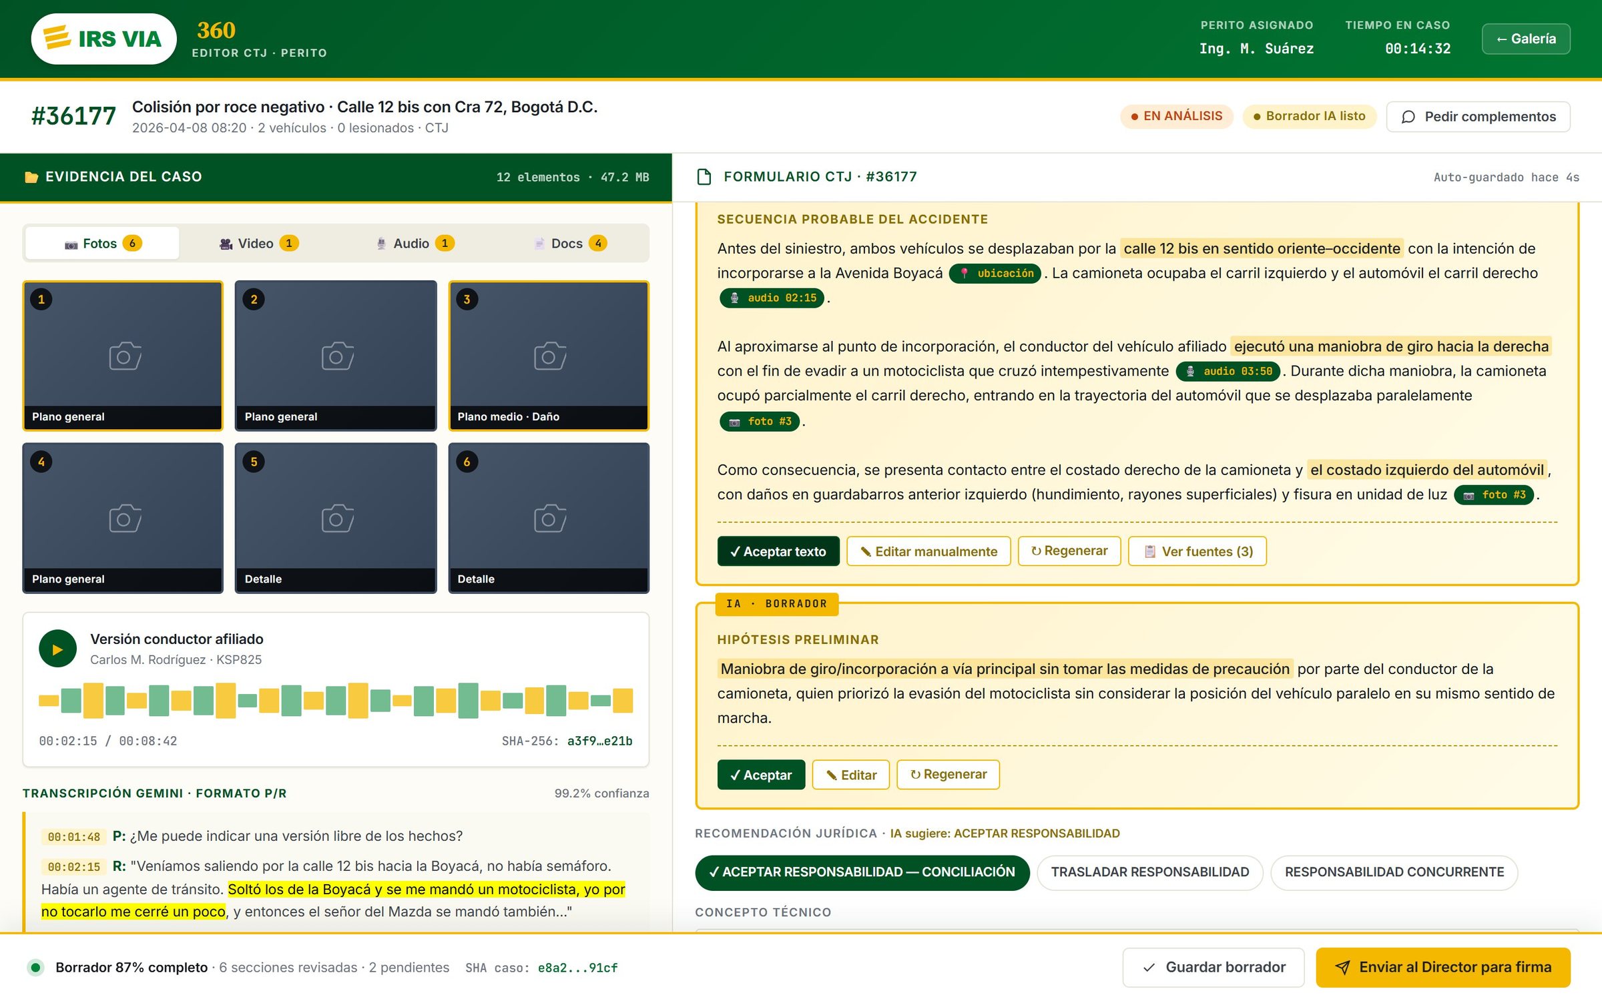Switch to the Docs tab

571,244
